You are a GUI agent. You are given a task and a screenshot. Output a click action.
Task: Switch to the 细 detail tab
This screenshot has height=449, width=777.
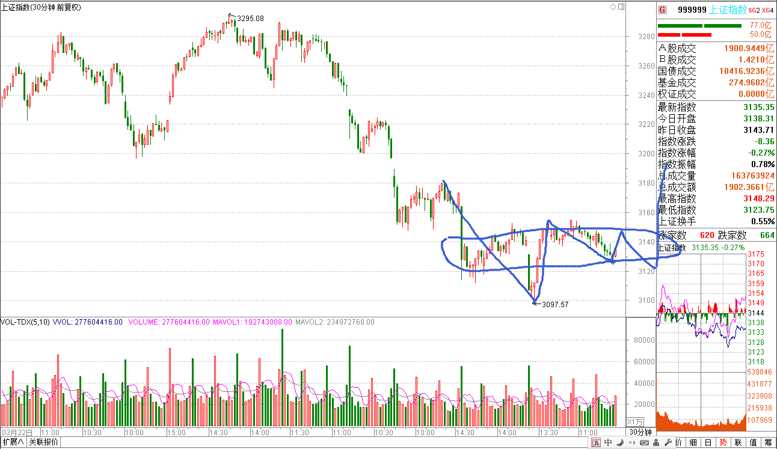pos(693,443)
